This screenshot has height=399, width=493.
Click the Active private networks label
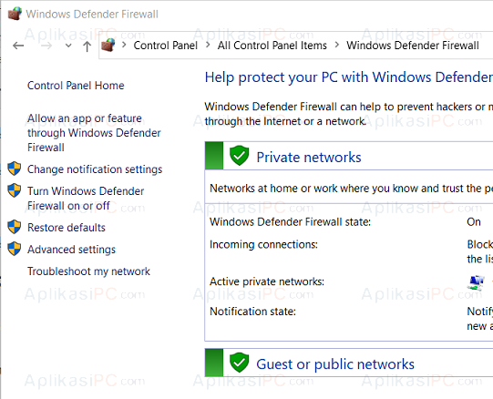pos(267,281)
